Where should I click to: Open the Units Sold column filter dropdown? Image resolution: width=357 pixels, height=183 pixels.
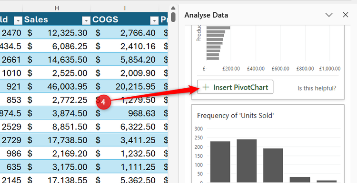coord(18,21)
